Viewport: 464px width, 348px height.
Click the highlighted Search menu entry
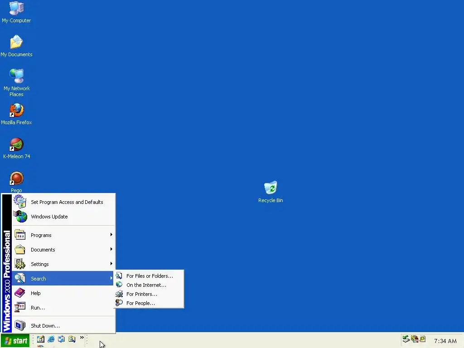pyautogui.click(x=63, y=279)
